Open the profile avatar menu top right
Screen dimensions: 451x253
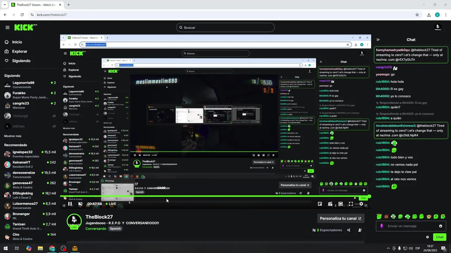coord(438,27)
